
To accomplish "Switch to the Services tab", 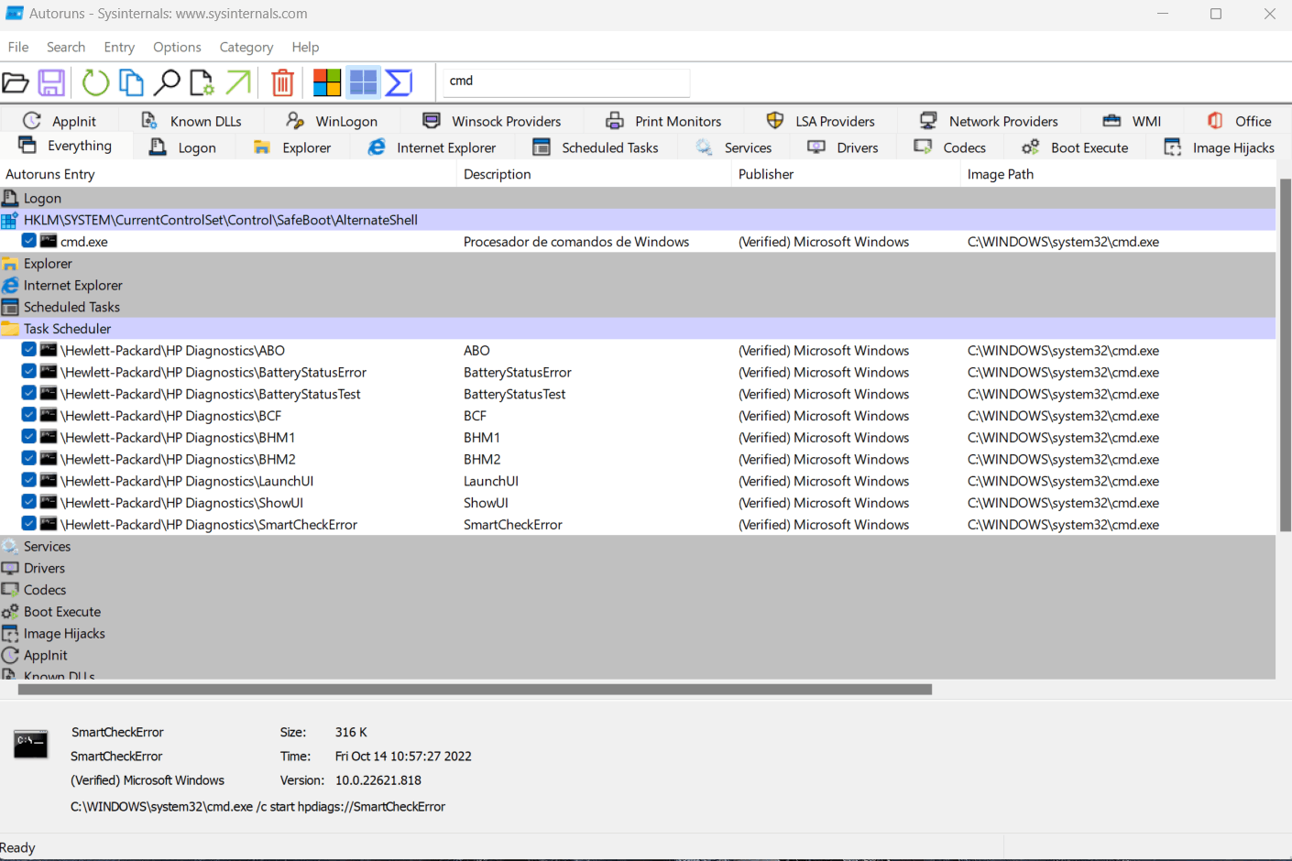I will (733, 147).
